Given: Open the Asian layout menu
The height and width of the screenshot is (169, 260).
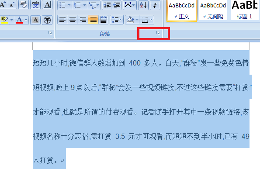Looking at the screenshot, I should (129, 5).
